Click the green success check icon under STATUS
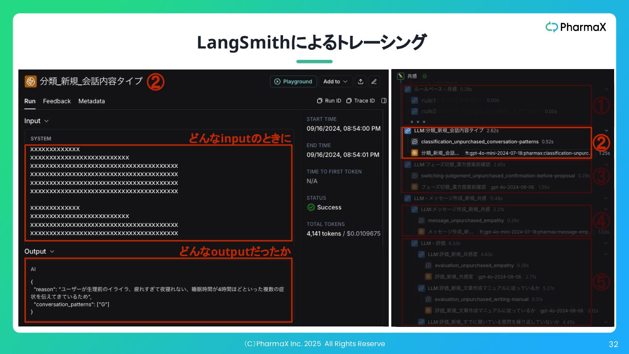The height and width of the screenshot is (354, 629). pos(311,208)
